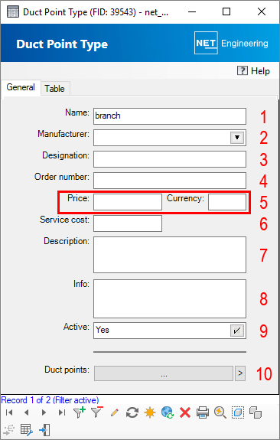Image resolution: width=280 pixels, height=440 pixels.
Task: Click the grayed dotted arrows icon
Action: [9, 430]
